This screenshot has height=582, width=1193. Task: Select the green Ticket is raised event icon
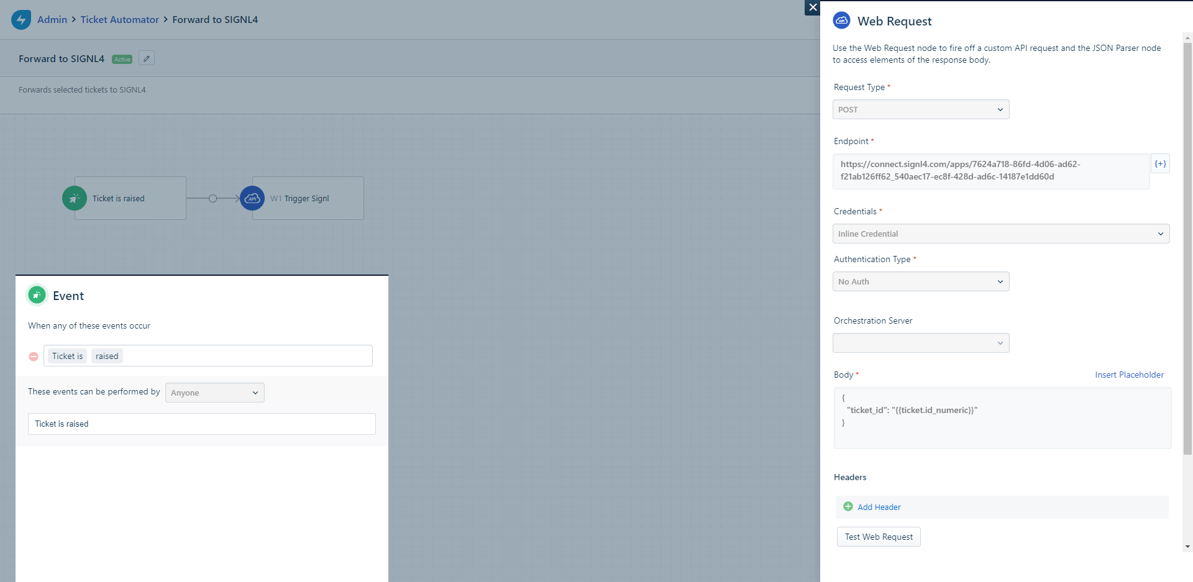click(75, 199)
